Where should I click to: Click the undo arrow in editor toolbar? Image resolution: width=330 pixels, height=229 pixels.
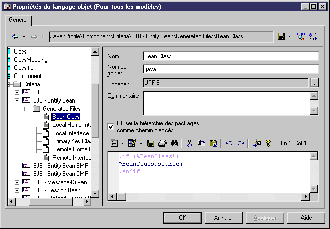point(229,144)
